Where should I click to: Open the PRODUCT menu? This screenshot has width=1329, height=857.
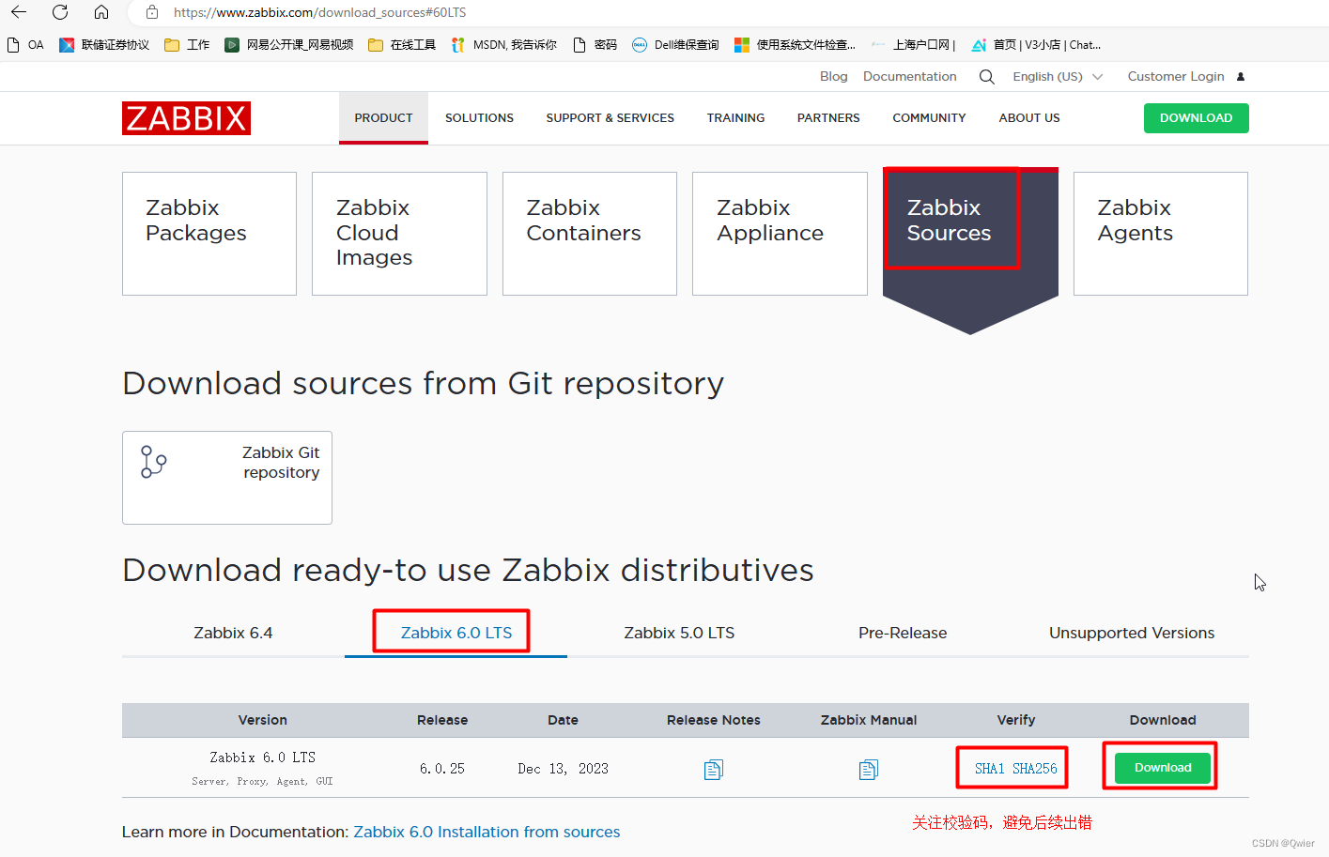[383, 117]
